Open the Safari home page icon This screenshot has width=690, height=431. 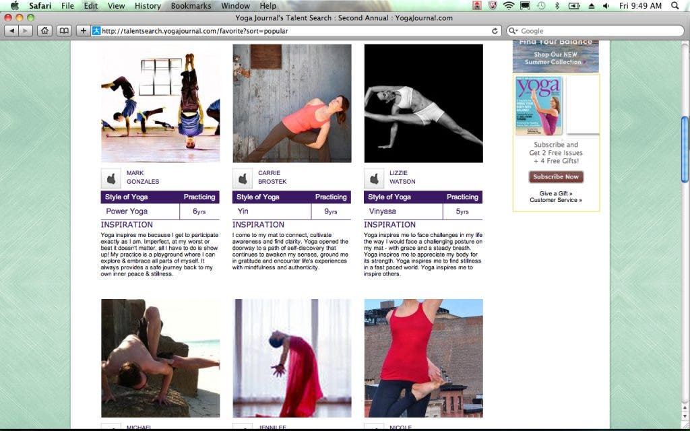[x=44, y=31]
